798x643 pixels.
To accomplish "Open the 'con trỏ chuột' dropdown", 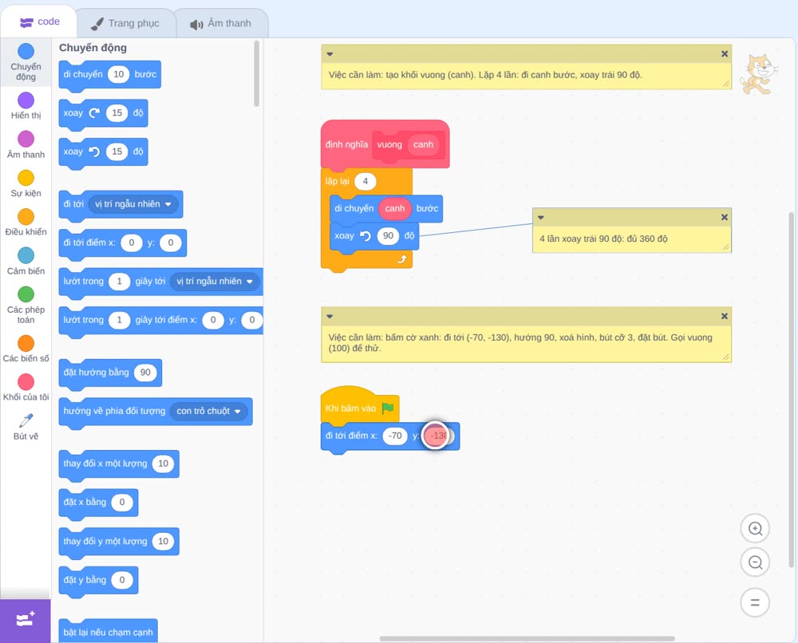I will click(208, 411).
